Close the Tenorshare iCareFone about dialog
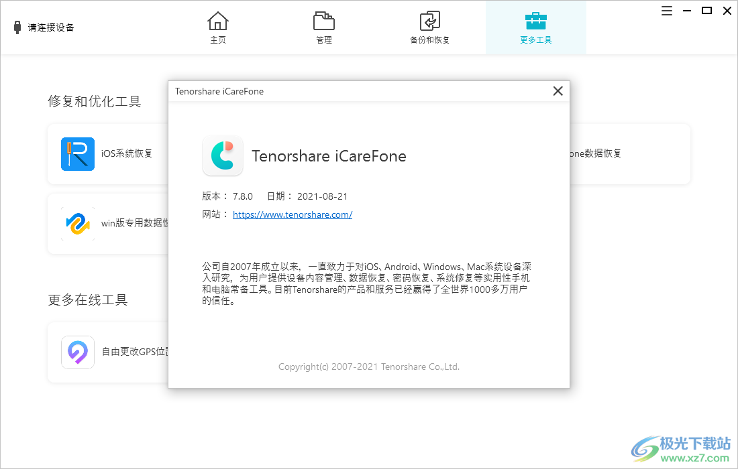Screen dimensions: 738x469 tap(558, 91)
